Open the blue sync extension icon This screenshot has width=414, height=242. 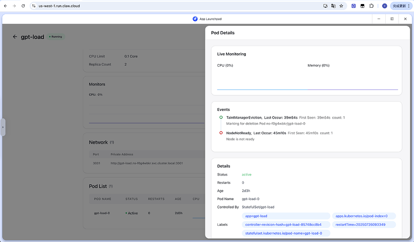353,6
